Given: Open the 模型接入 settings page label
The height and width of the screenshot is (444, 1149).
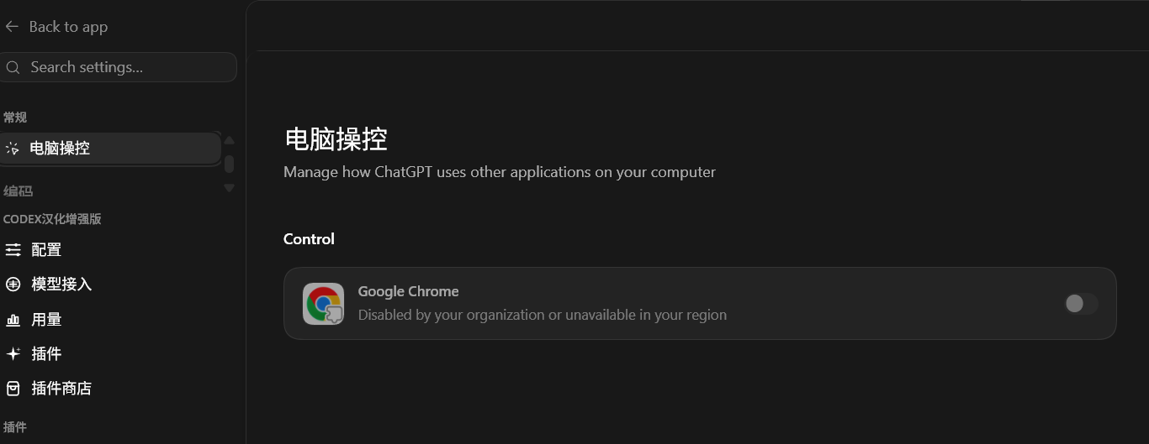Looking at the screenshot, I should click(61, 285).
